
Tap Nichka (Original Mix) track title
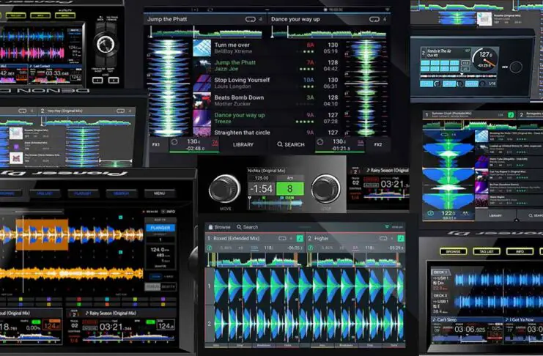[x=266, y=171]
